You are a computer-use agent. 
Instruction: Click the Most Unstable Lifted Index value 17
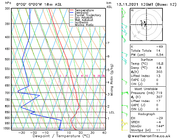click(x=158, y=101)
